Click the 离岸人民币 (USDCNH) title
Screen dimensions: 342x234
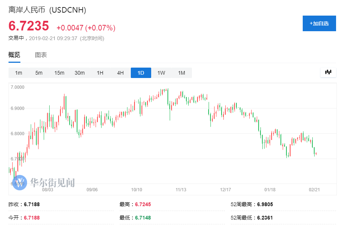coord(47,10)
